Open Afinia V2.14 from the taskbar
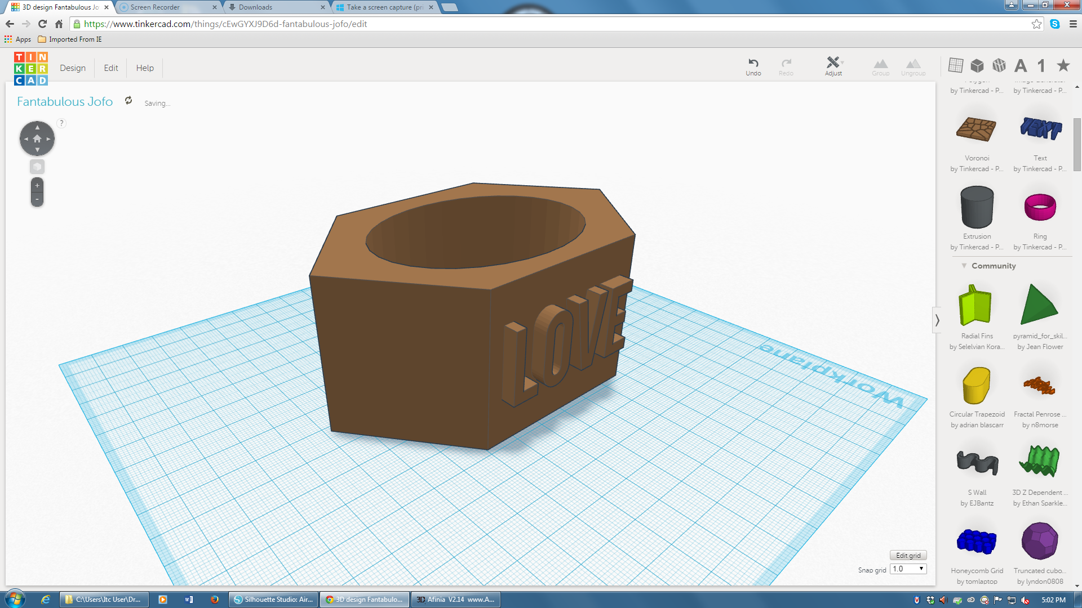Image resolution: width=1082 pixels, height=608 pixels. click(456, 600)
